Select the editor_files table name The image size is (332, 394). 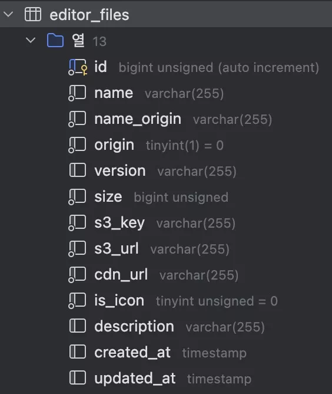89,15
